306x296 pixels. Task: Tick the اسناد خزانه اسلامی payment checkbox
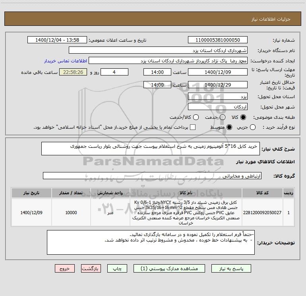[x=193, y=127]
